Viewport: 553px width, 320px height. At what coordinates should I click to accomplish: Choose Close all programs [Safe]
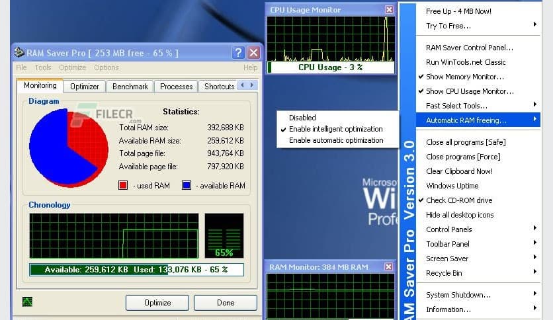tap(478, 142)
